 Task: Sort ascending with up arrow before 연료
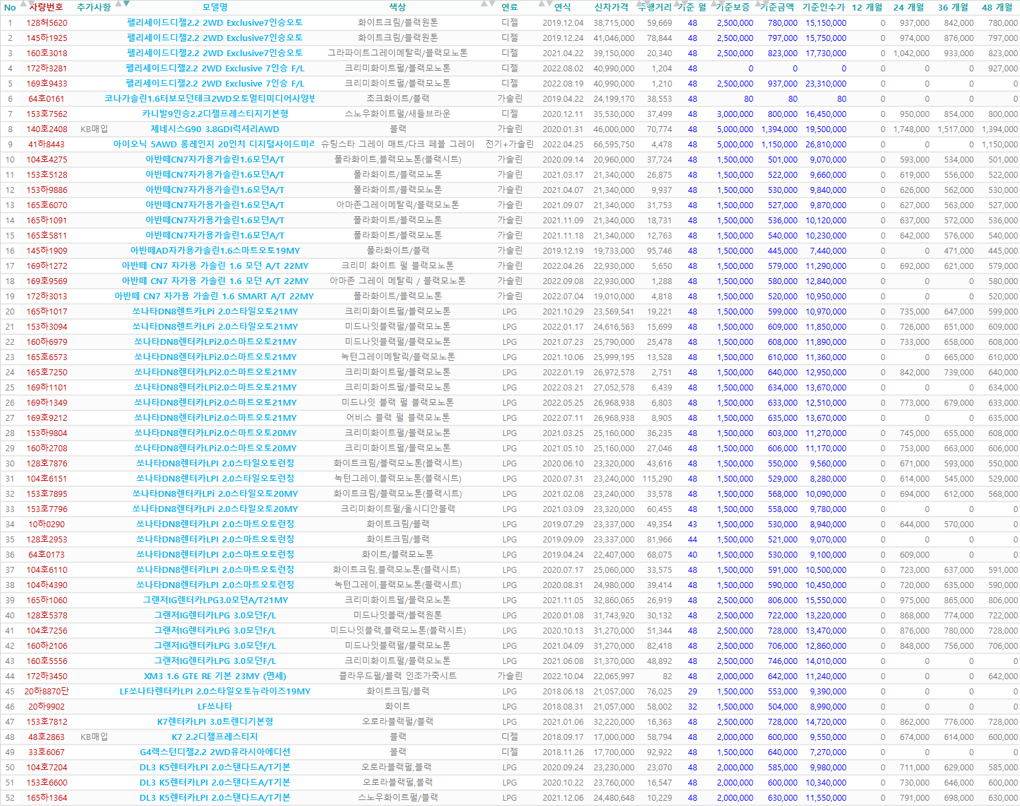point(484,3)
